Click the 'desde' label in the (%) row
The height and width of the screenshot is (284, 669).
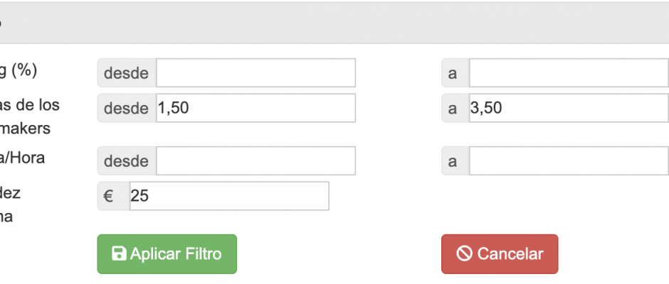coord(127,73)
